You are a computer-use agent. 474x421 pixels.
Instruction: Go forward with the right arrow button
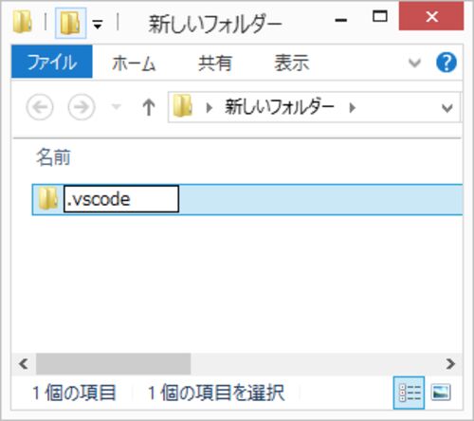[x=82, y=107]
